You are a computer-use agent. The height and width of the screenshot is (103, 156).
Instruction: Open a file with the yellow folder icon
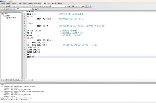(4, 6)
